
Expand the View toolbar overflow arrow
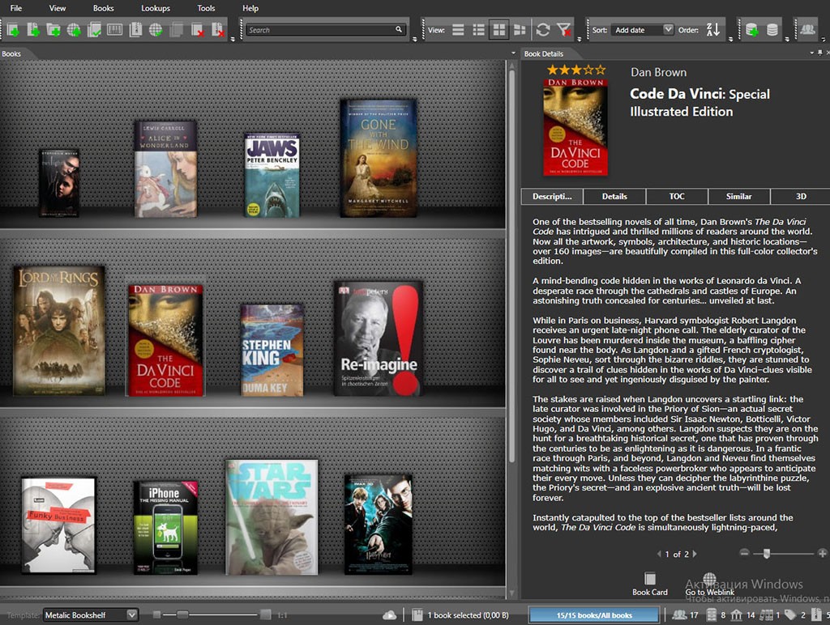(x=579, y=39)
